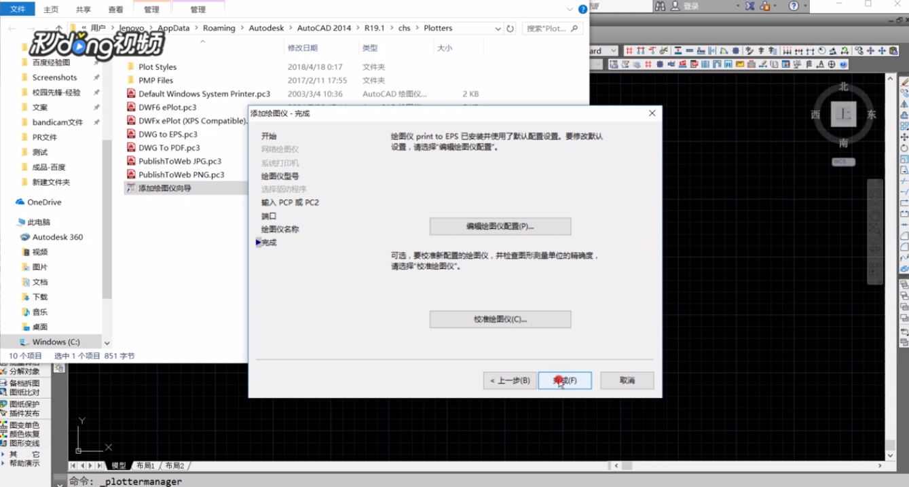This screenshot has width=909, height=487.
Task: Open the WCS coordinate system dropdown
Action: (x=844, y=162)
